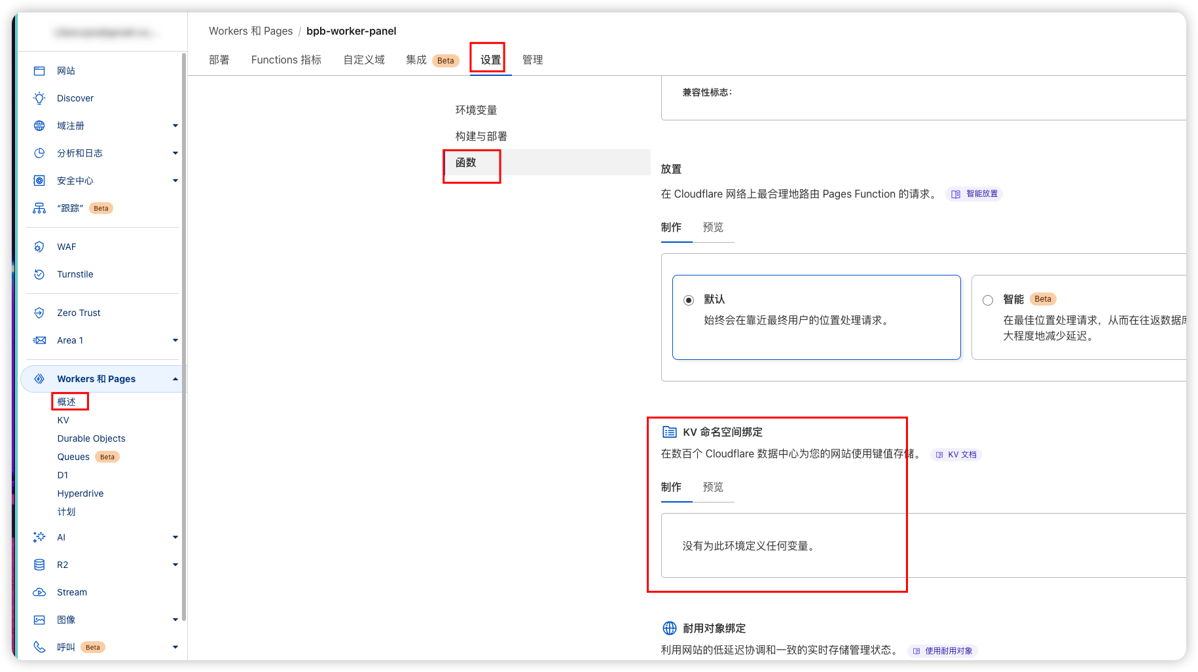Select 制作 tab under KV 命名空间绑定

click(x=671, y=487)
